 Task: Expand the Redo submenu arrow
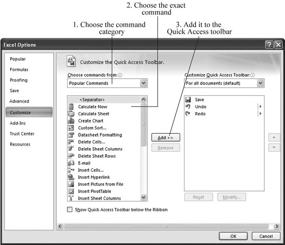(260, 114)
